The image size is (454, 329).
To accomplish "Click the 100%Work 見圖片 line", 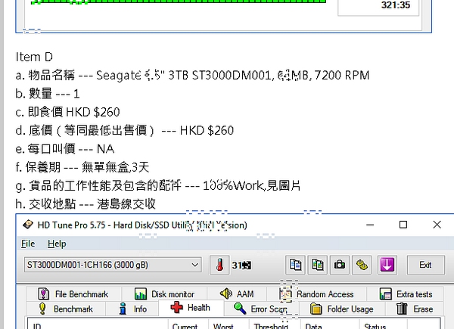I will [x=158, y=186].
